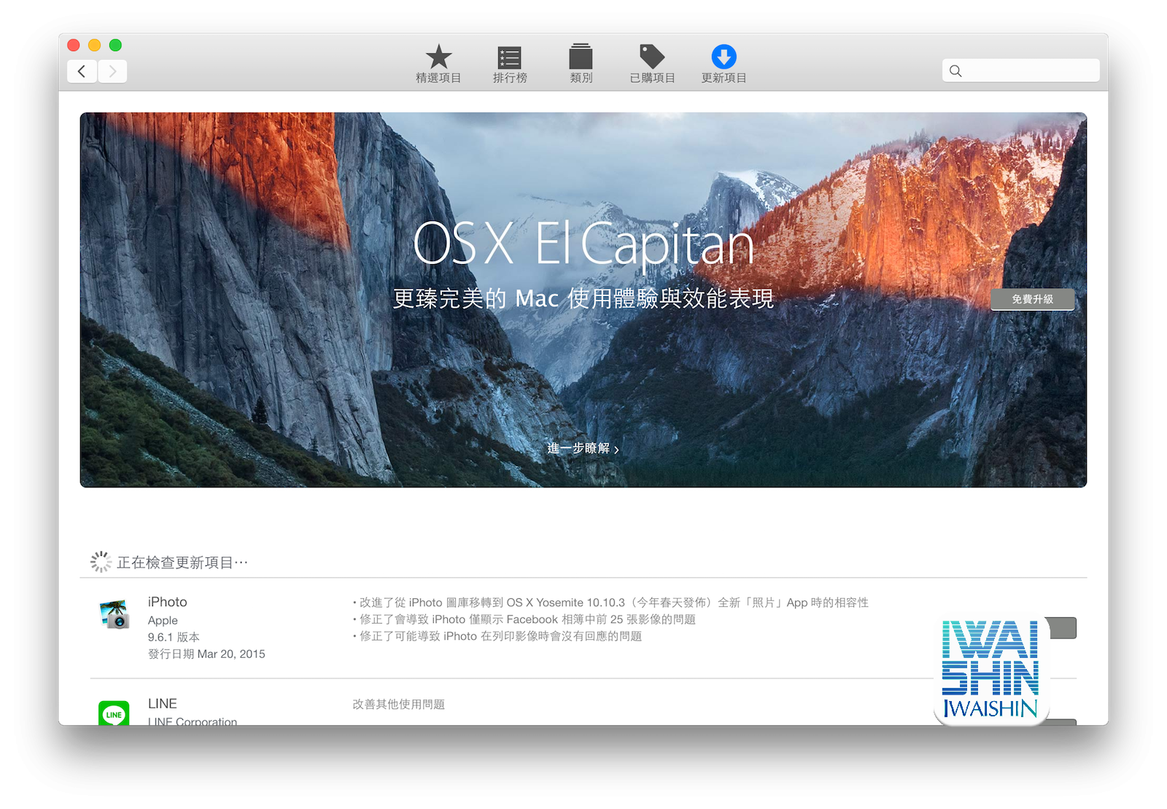Click the 免費升級 free upgrade button
The width and height of the screenshot is (1167, 809).
tap(1032, 299)
